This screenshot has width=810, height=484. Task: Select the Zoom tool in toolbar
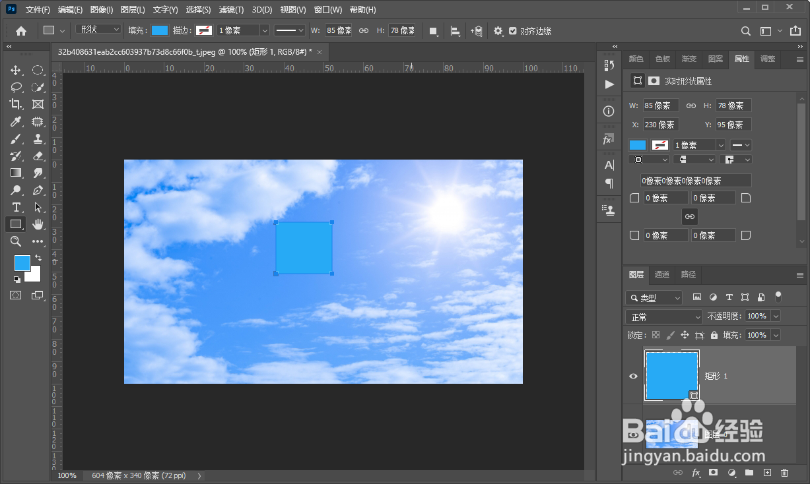16,241
